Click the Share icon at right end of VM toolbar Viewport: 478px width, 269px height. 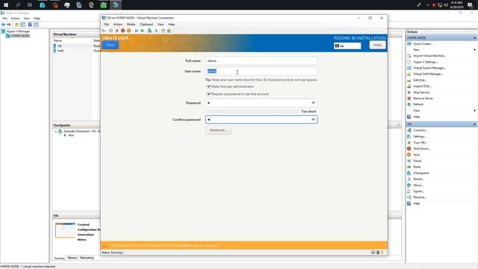coord(169,31)
